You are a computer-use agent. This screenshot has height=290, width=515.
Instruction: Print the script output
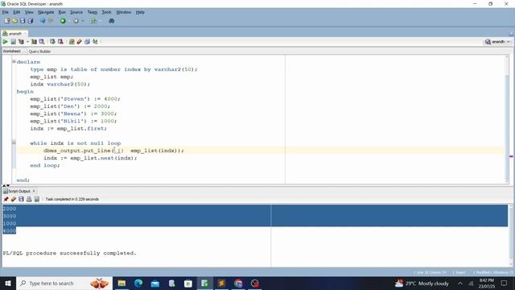tap(29, 199)
